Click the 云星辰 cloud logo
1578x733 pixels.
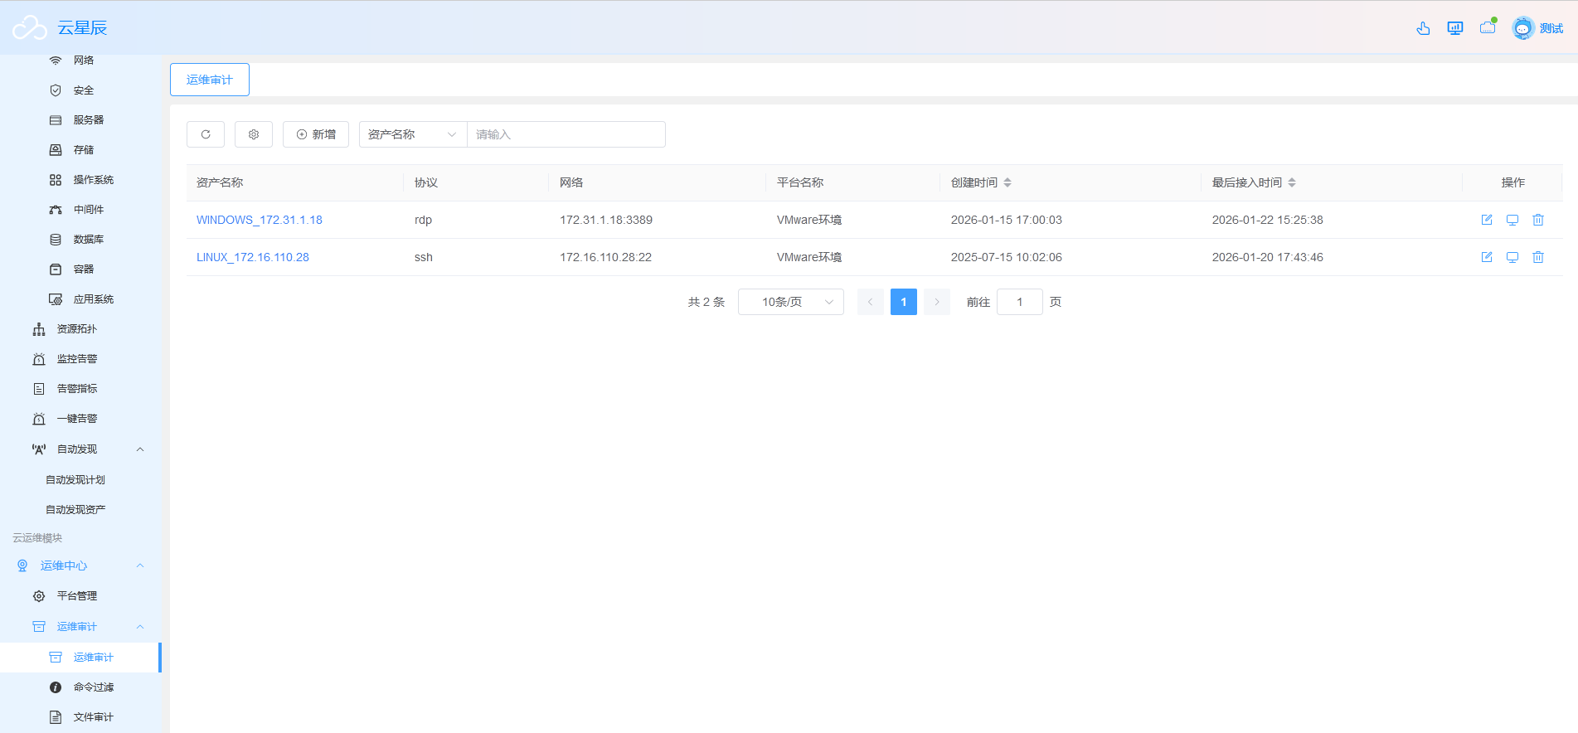click(30, 27)
